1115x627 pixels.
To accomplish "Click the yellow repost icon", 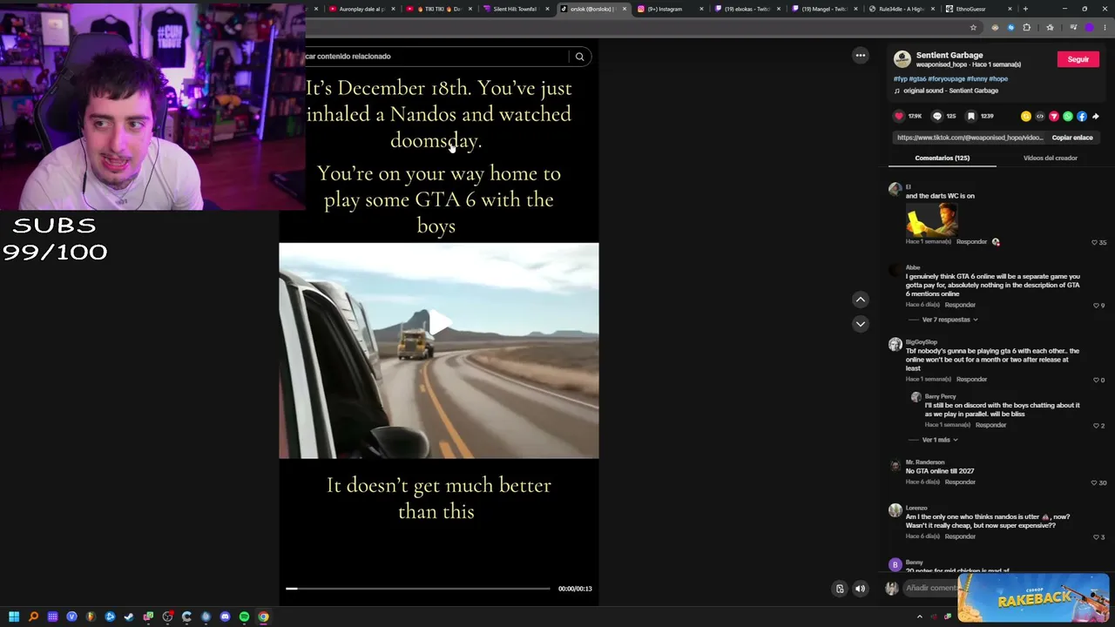I will [x=1026, y=116].
